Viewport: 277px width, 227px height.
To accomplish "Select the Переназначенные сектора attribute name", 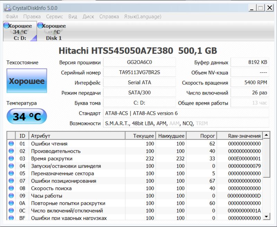I will pos(62,173).
